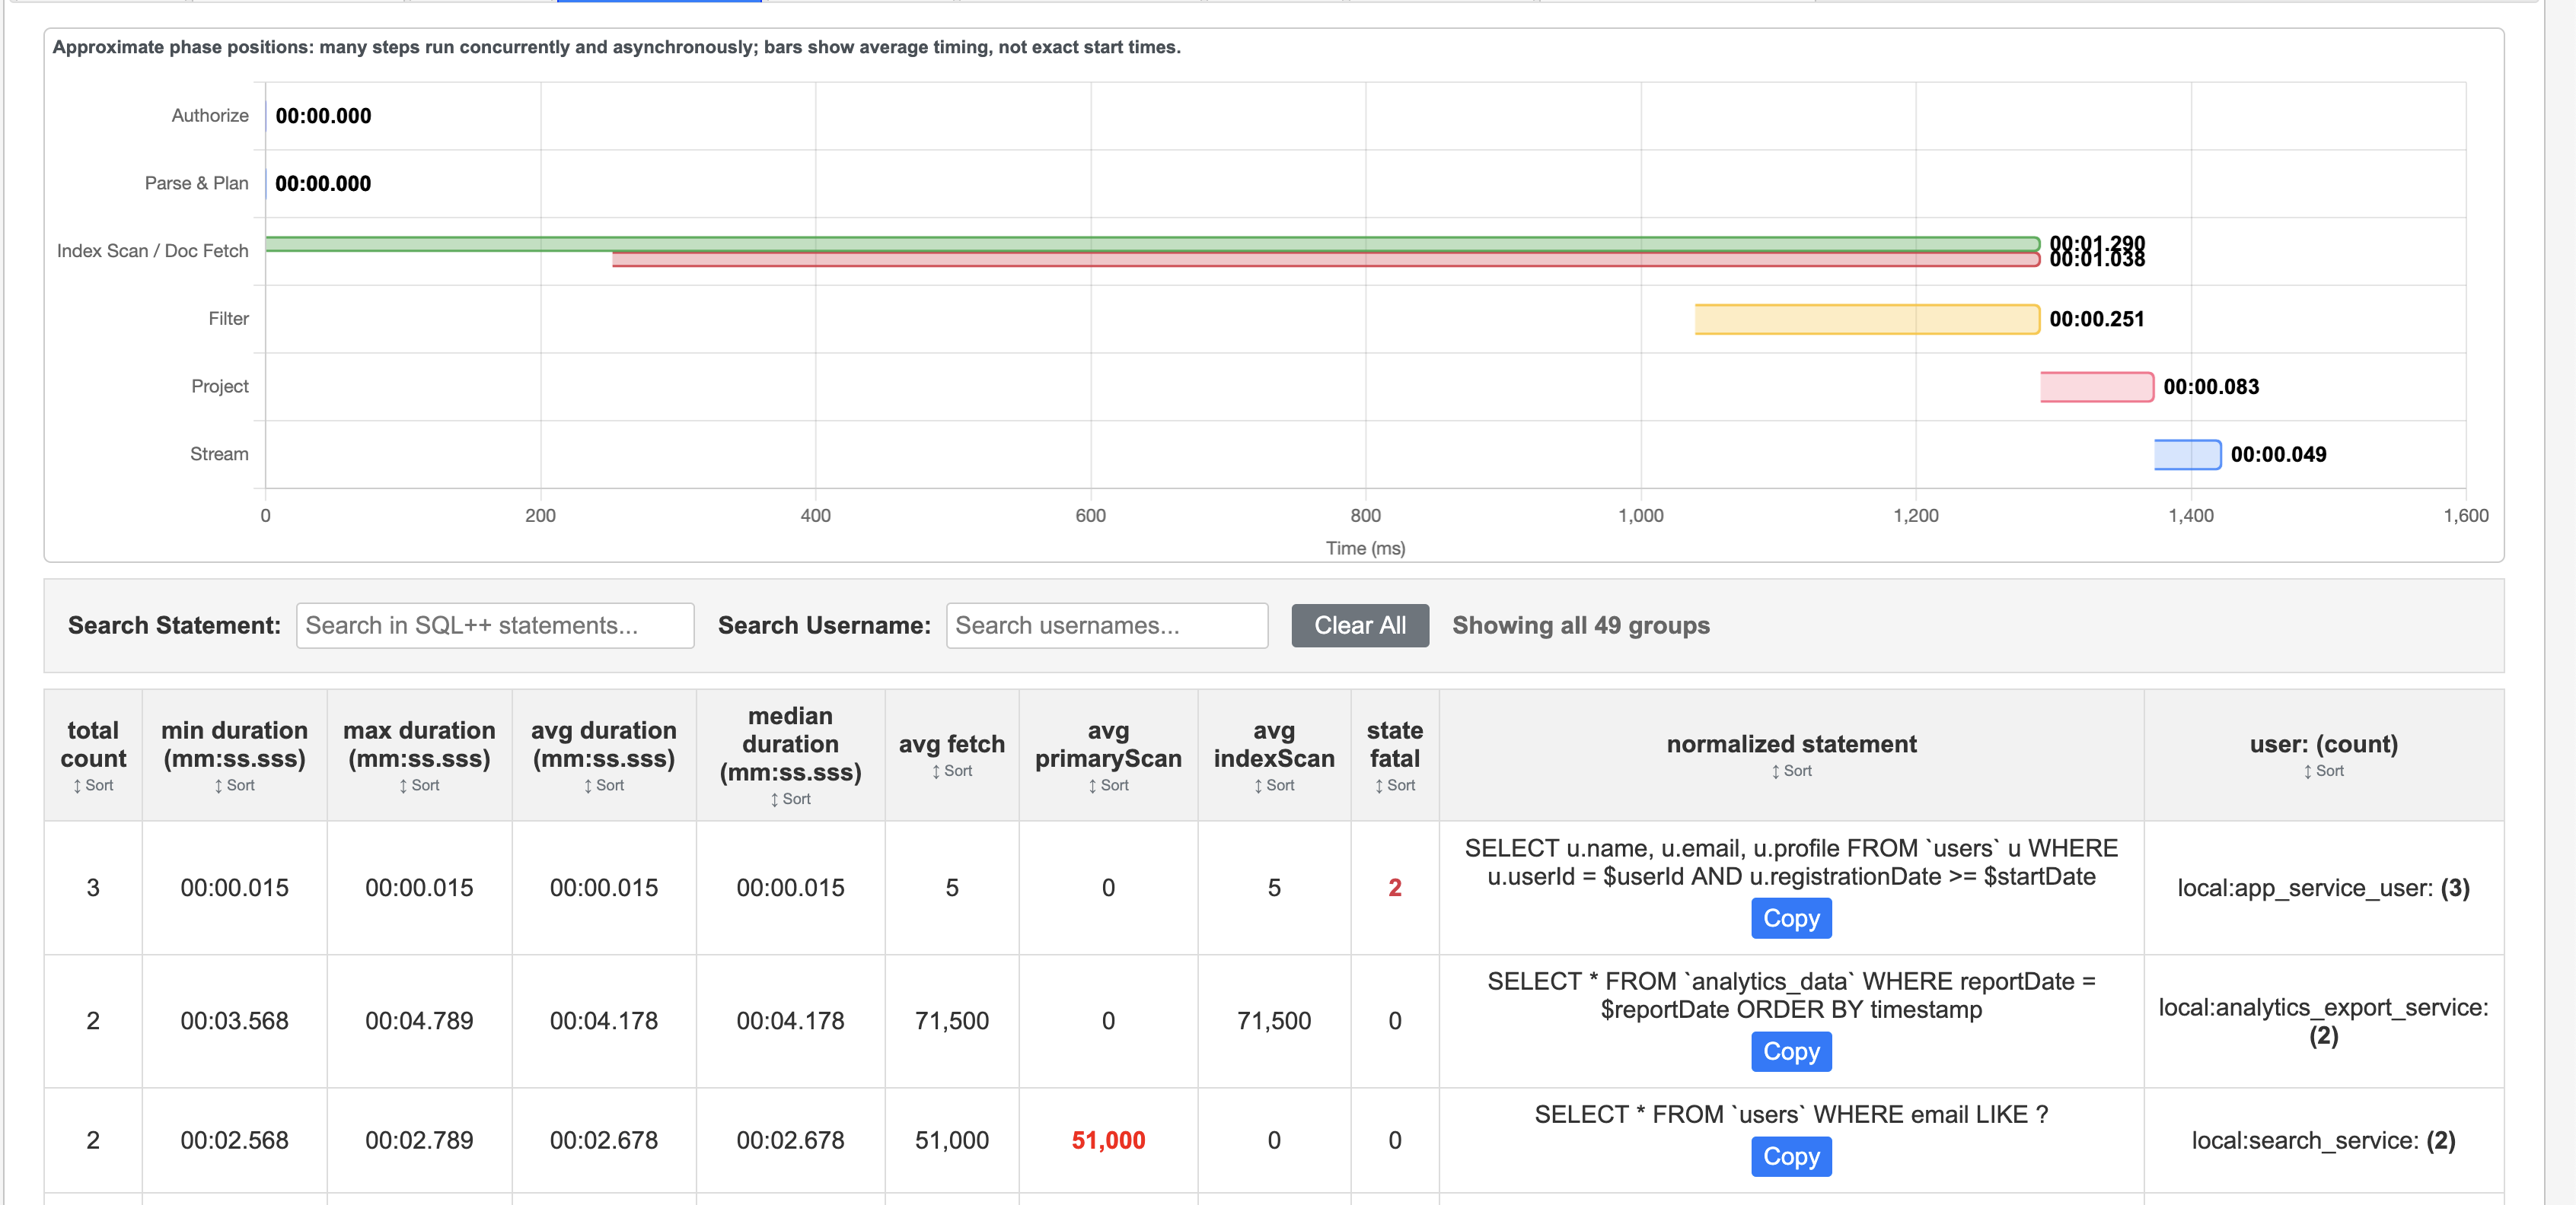Screen dimensions: 2576x1205
Task: Sort by max duration column
Action: (419, 785)
